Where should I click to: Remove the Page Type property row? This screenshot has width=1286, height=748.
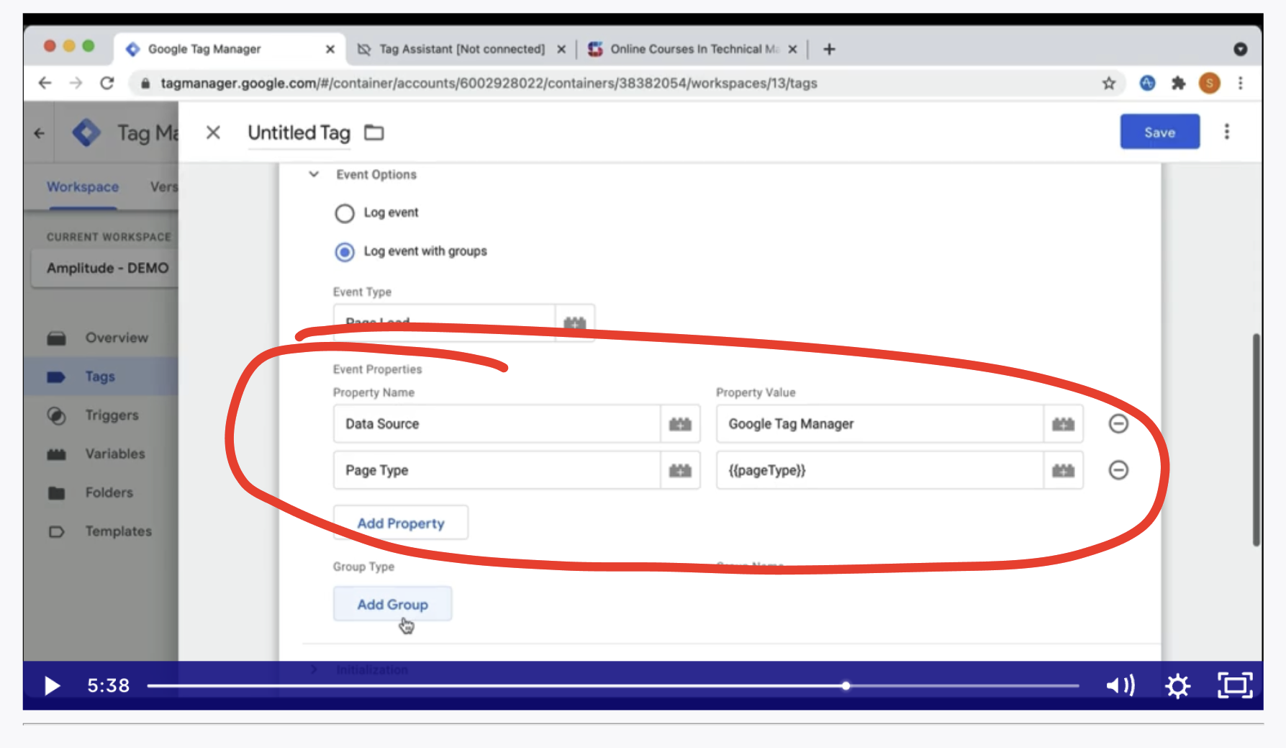coord(1118,470)
